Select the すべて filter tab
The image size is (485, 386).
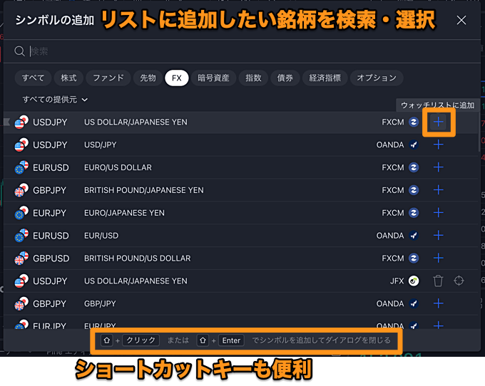[33, 78]
